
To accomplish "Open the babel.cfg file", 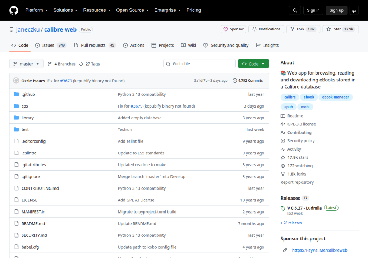I will [30, 247].
